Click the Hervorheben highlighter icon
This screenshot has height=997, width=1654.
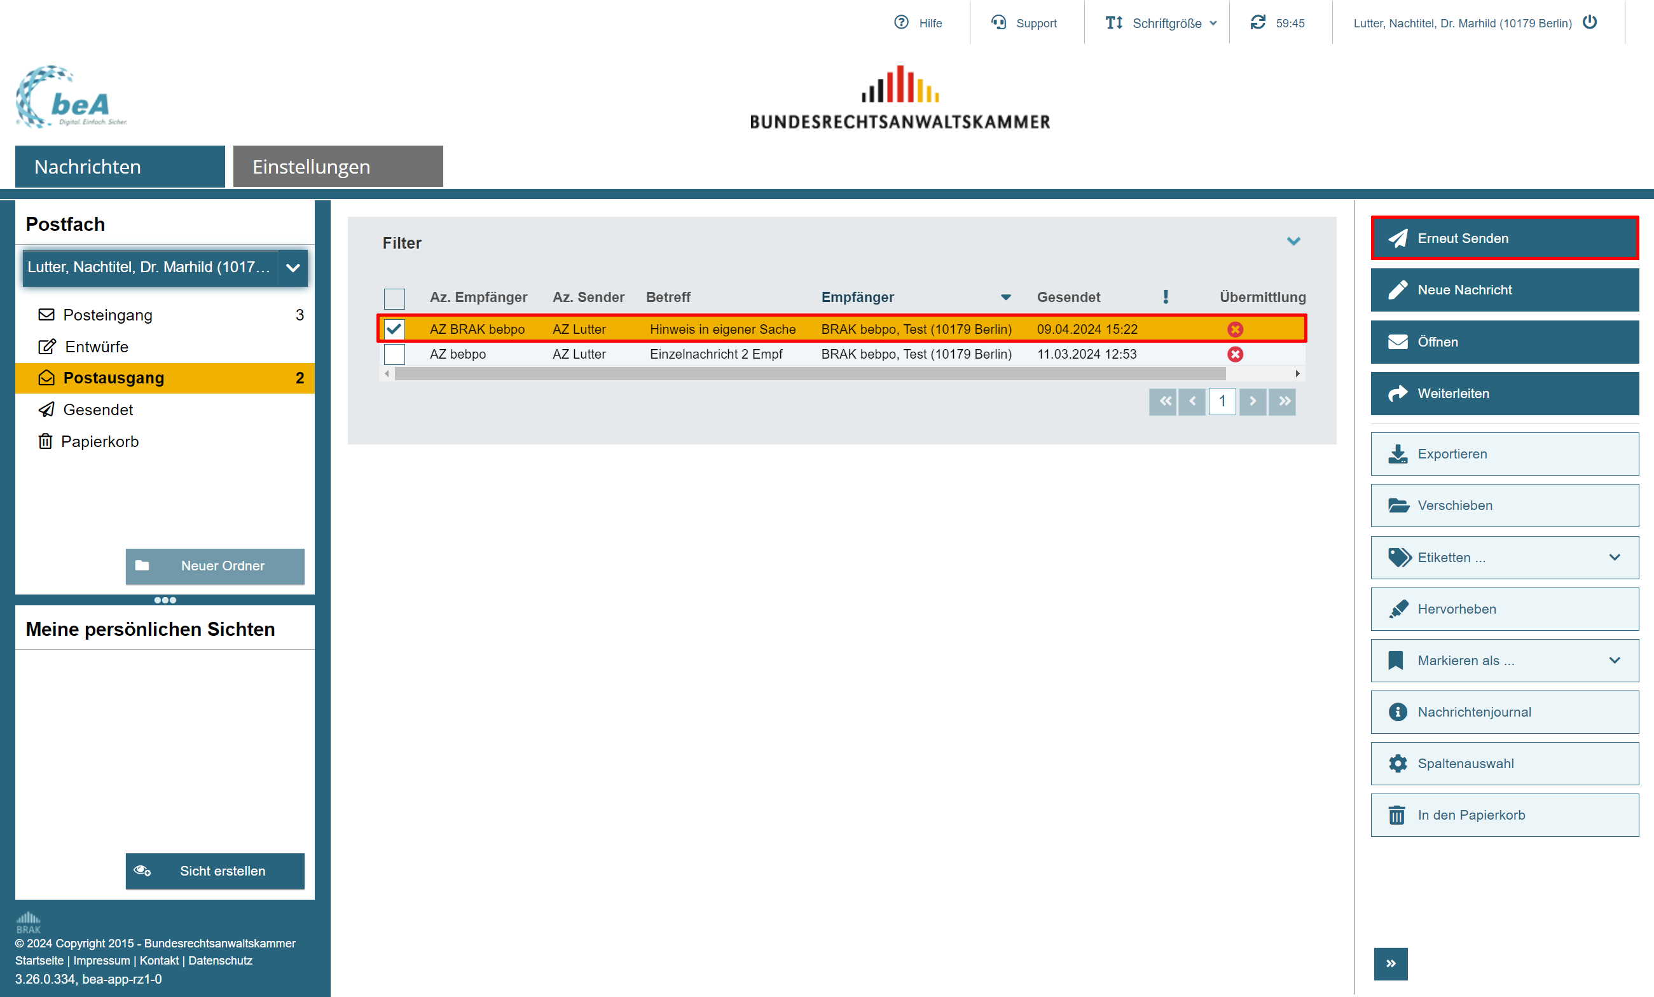pos(1398,609)
